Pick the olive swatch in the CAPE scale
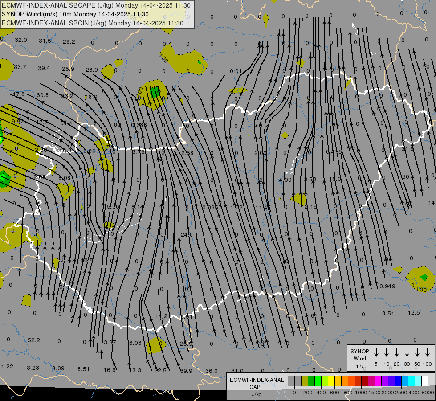Image resolution: width=436 pixels, height=401 pixels. click(x=305, y=381)
